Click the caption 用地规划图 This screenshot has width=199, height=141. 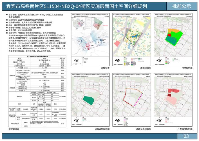[x=187, y=68]
